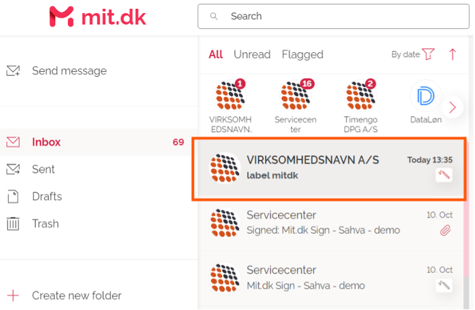
Task: Click the paperclip attachment icon
Action: tap(445, 231)
